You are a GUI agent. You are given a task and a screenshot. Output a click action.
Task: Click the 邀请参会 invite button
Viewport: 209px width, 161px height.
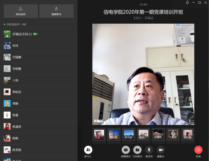[x=56, y=11]
